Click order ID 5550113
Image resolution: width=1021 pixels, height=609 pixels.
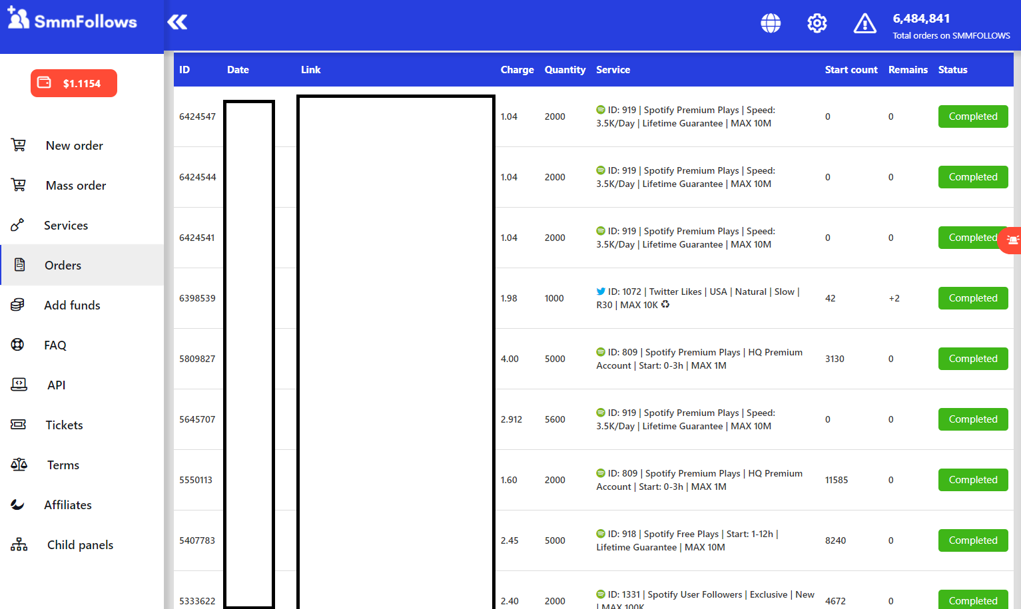point(196,480)
